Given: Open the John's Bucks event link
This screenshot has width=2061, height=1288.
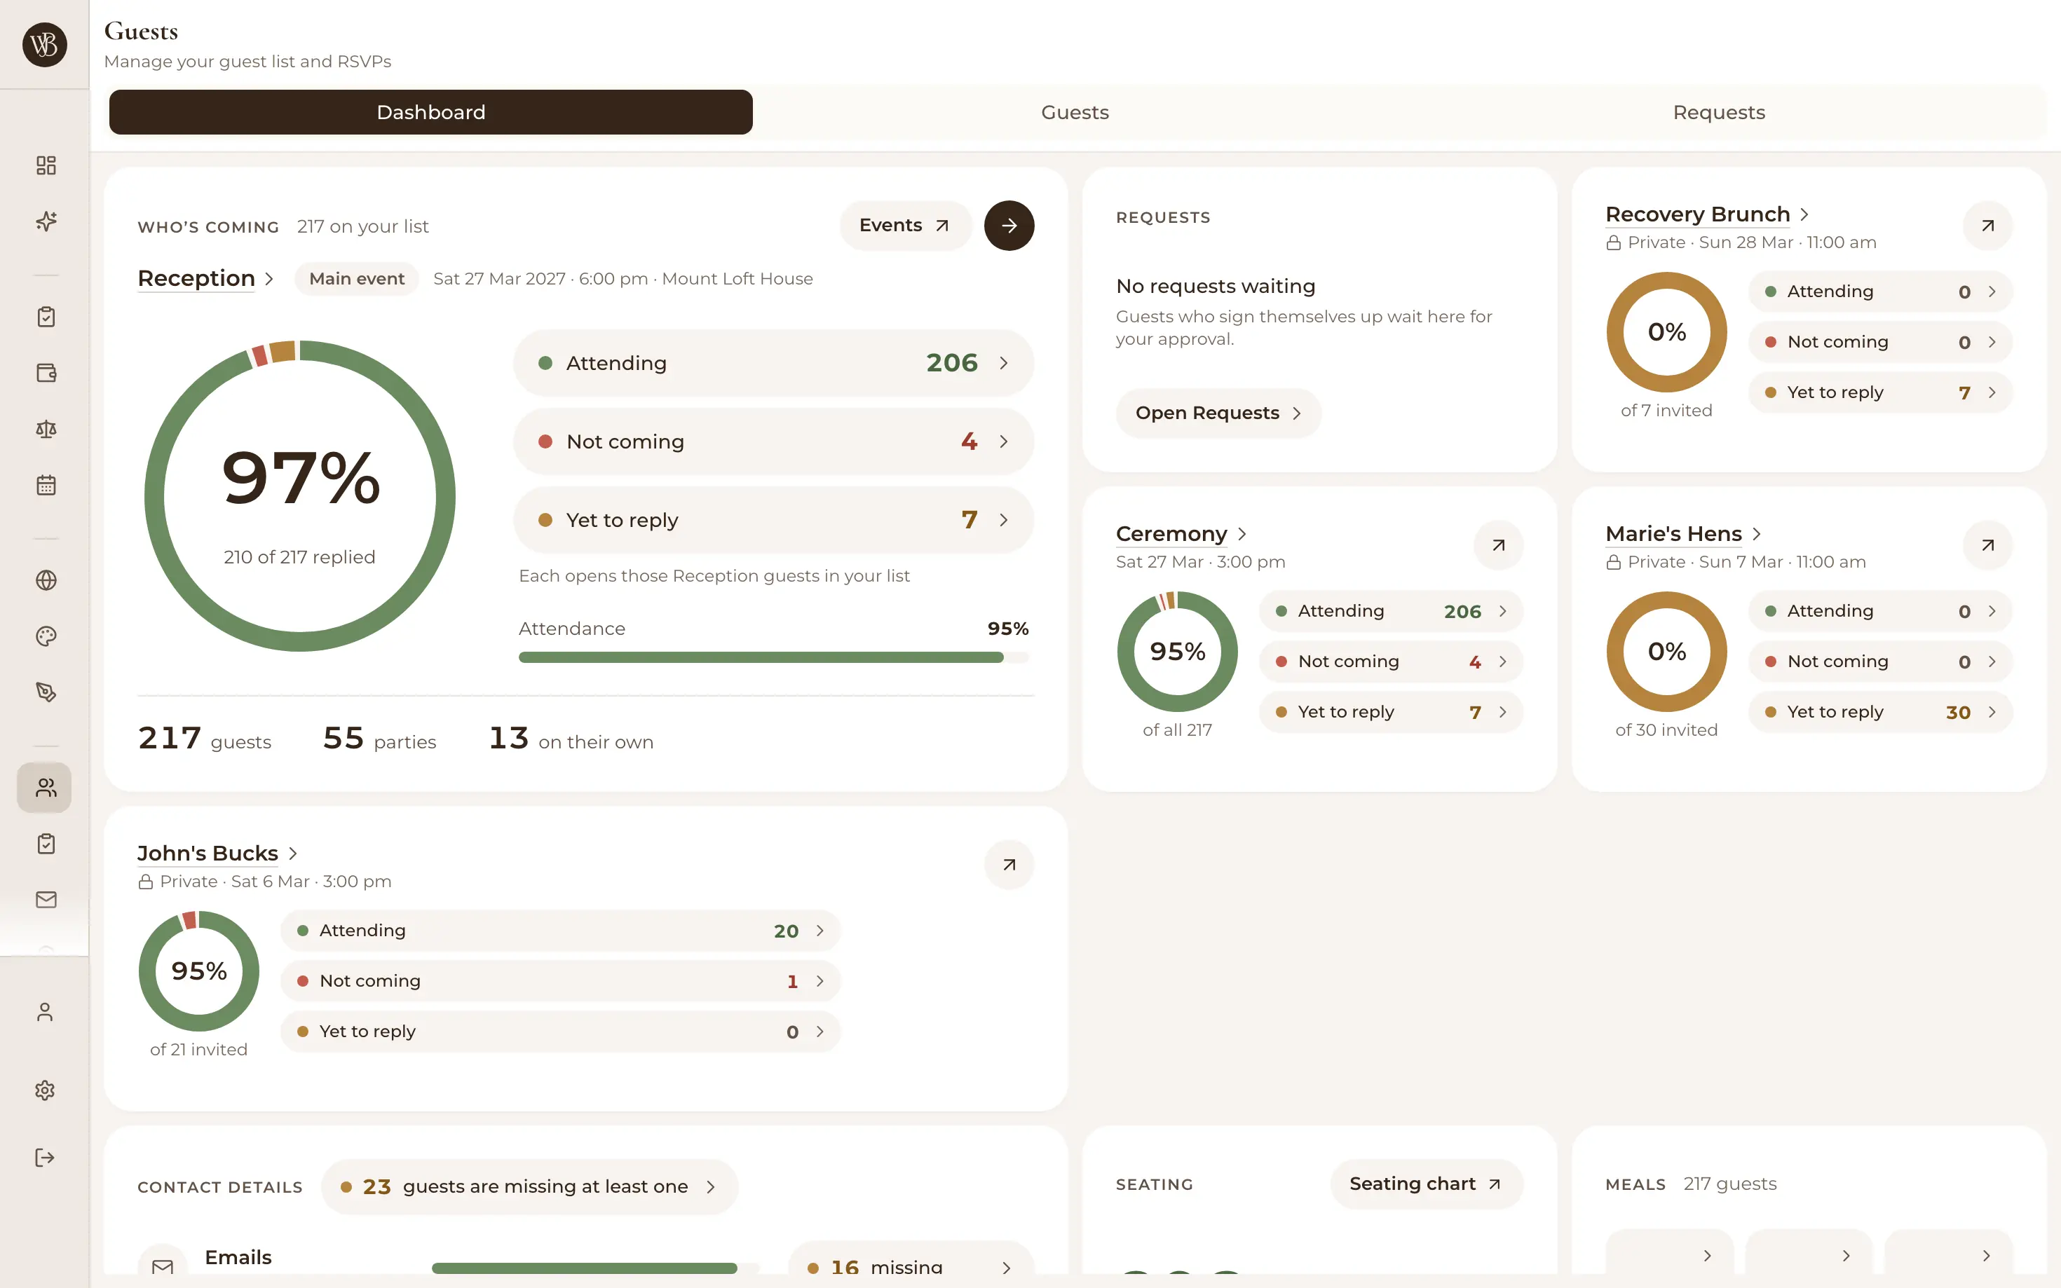Looking at the screenshot, I should click(217, 854).
